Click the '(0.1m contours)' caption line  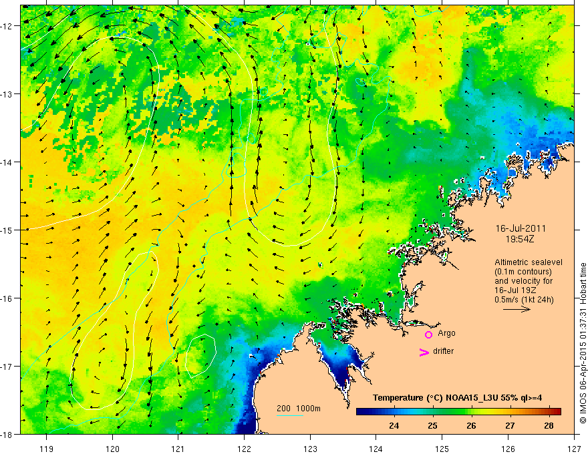pos(523,272)
